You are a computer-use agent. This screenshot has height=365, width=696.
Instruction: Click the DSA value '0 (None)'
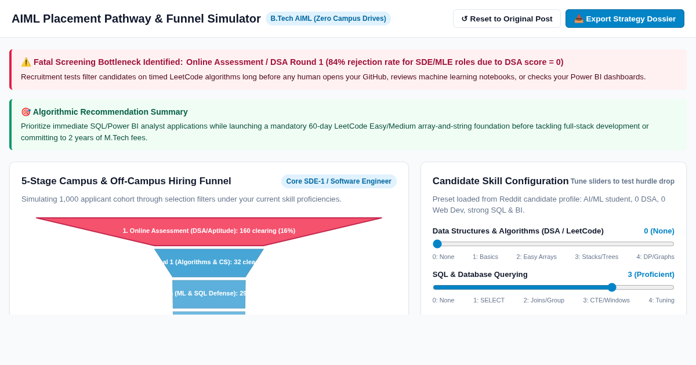[659, 231]
